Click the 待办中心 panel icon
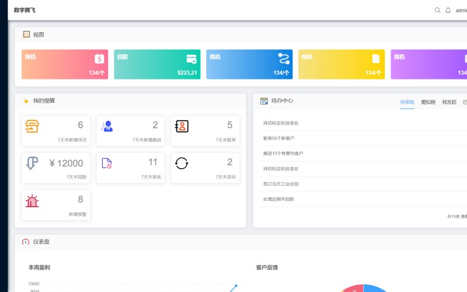This screenshot has width=467, height=292. [264, 101]
